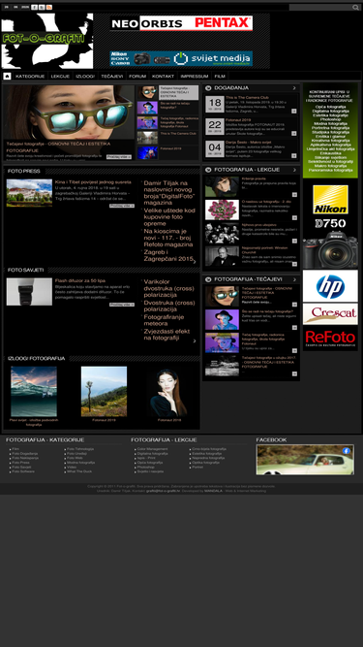Expand DOGAĐANJA section arrow
Viewport: 363px width, 647px height.
(x=294, y=88)
